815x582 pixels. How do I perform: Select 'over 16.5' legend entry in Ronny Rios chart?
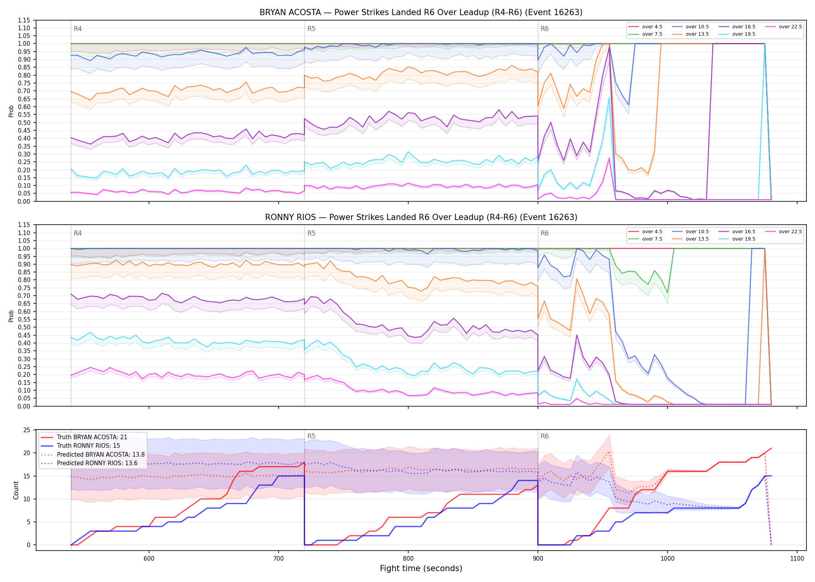(x=737, y=232)
